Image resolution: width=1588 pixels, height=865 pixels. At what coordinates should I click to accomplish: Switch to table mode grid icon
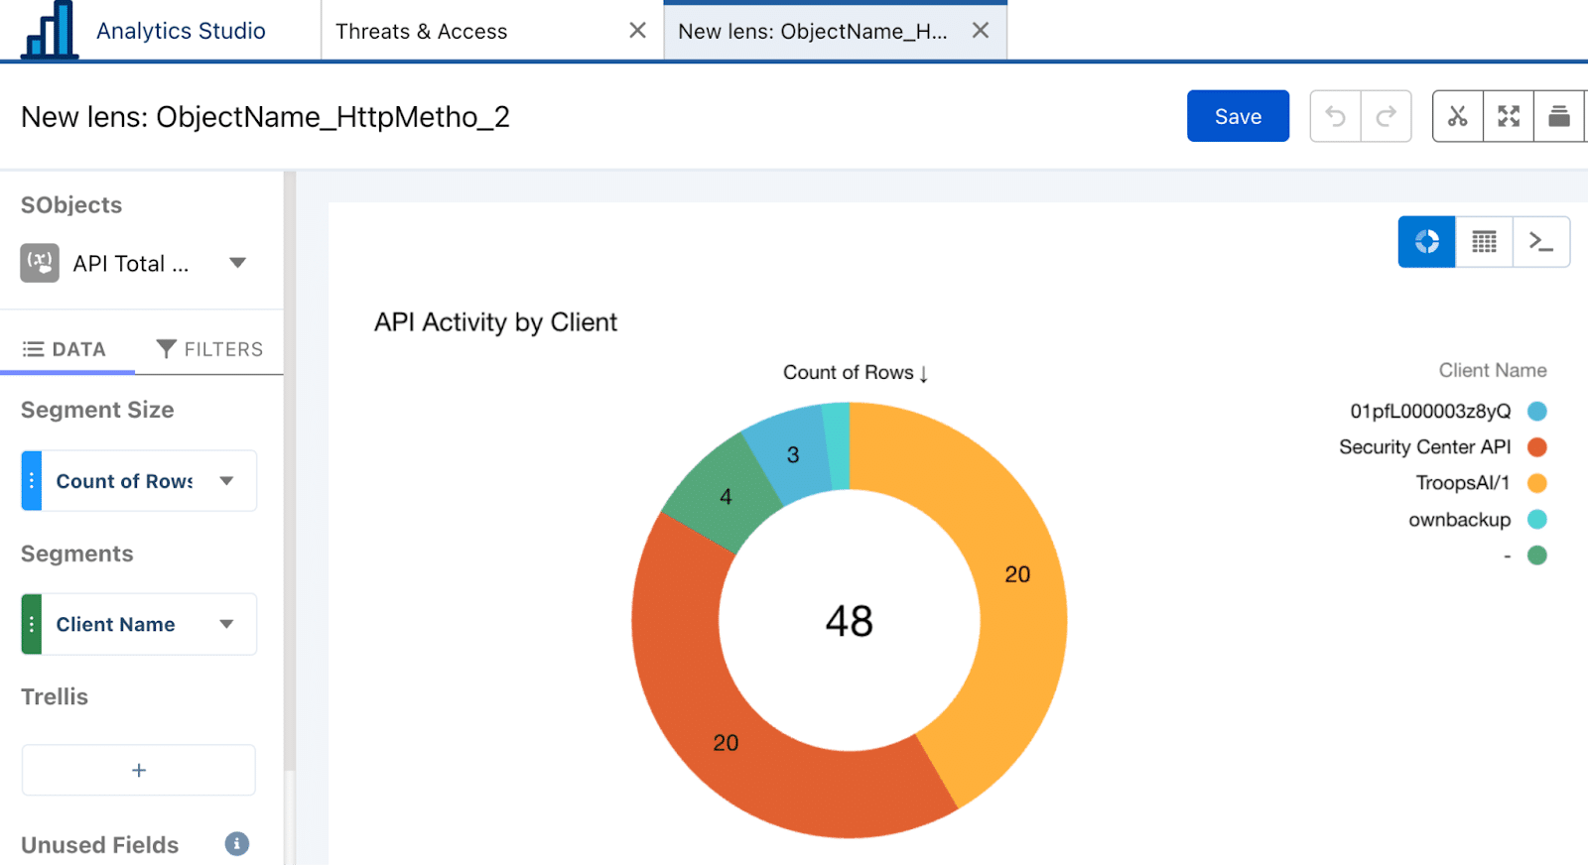1484,242
